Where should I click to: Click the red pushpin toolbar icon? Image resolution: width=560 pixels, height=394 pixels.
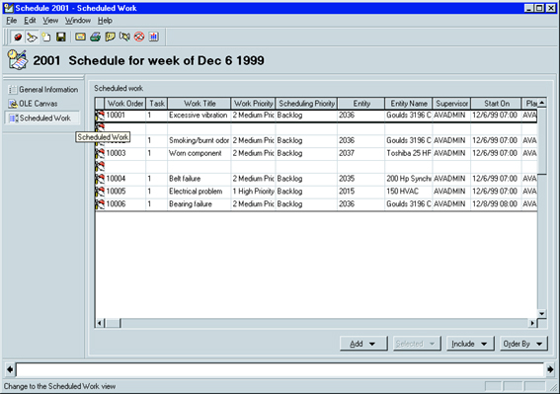point(17,37)
